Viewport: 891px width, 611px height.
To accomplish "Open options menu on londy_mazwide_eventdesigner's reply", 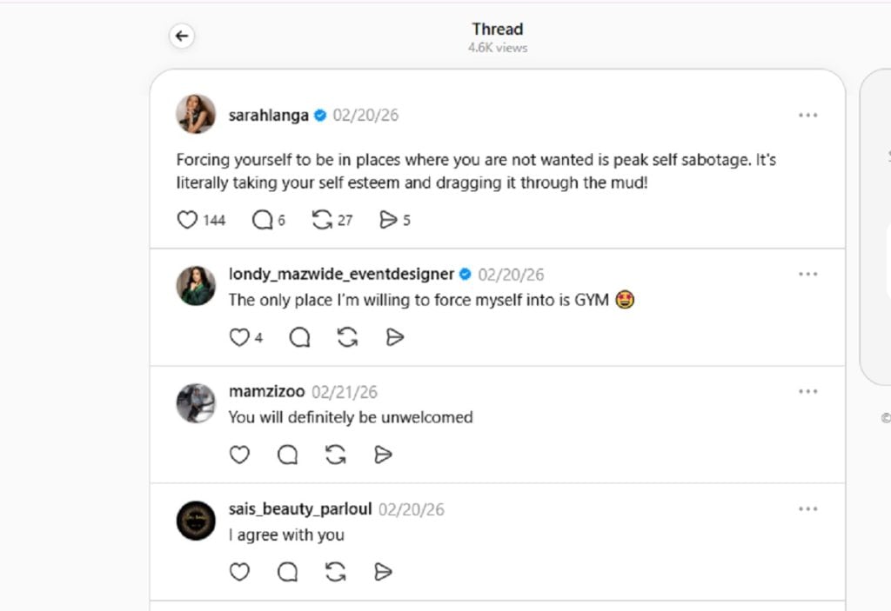I will tap(808, 274).
